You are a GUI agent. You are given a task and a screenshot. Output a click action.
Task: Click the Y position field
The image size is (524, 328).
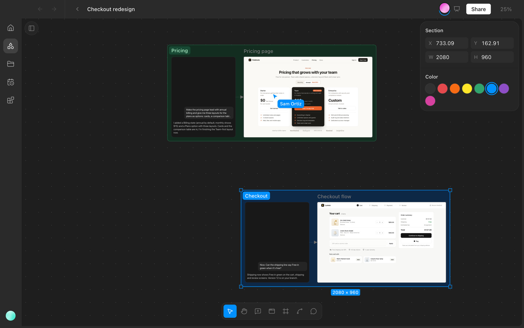coord(492,43)
